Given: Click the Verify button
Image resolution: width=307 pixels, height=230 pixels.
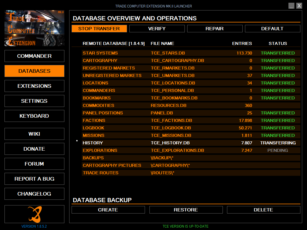Looking at the screenshot, I should point(157,28).
